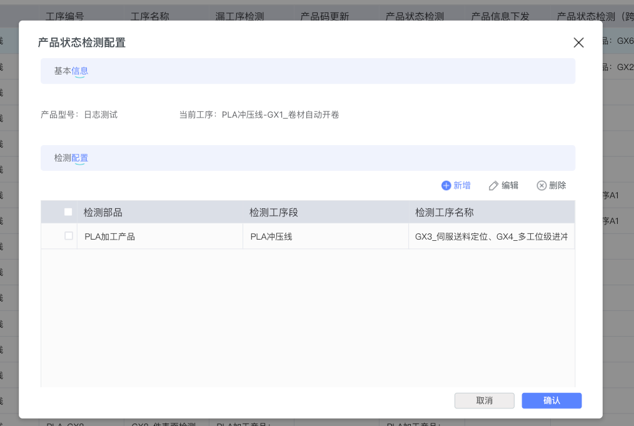Screen dimensions: 634x426
Task: Click the 检测配置 section header
Action: (71, 158)
